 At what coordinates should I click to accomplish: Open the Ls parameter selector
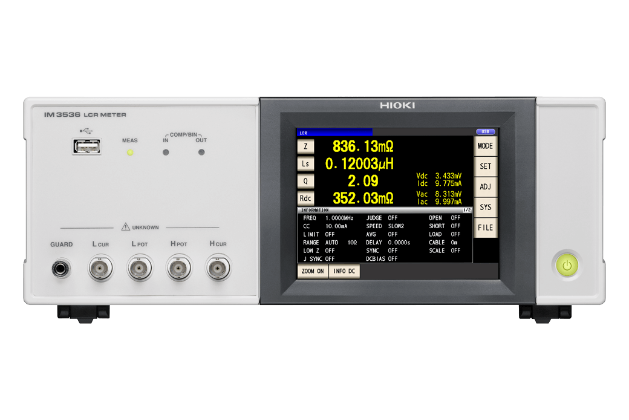(305, 163)
